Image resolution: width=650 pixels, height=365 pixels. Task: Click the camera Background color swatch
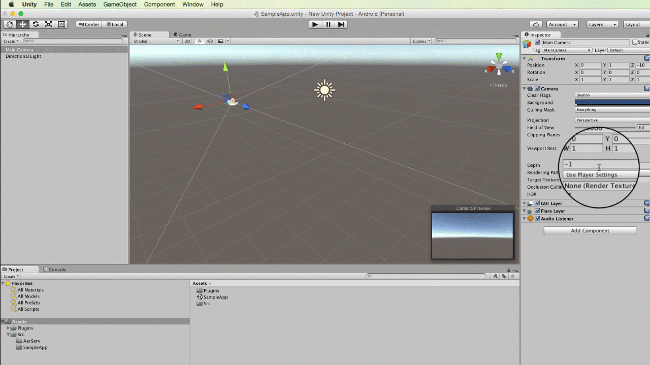612,102
